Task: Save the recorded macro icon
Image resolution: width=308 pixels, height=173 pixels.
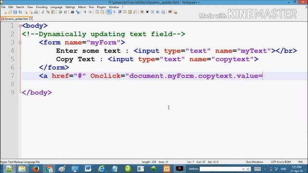Action: tap(163, 12)
